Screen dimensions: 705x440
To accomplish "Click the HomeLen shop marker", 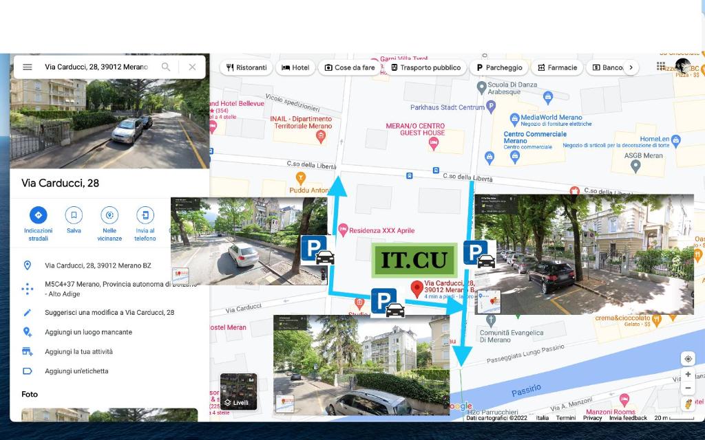I will coord(676,141).
